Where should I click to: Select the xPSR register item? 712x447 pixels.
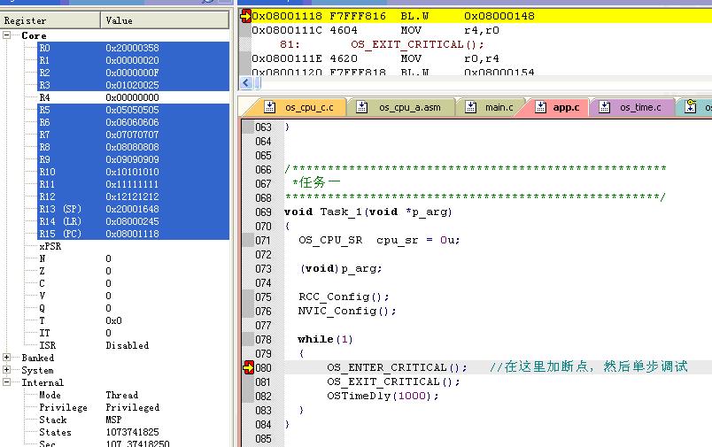coord(50,246)
